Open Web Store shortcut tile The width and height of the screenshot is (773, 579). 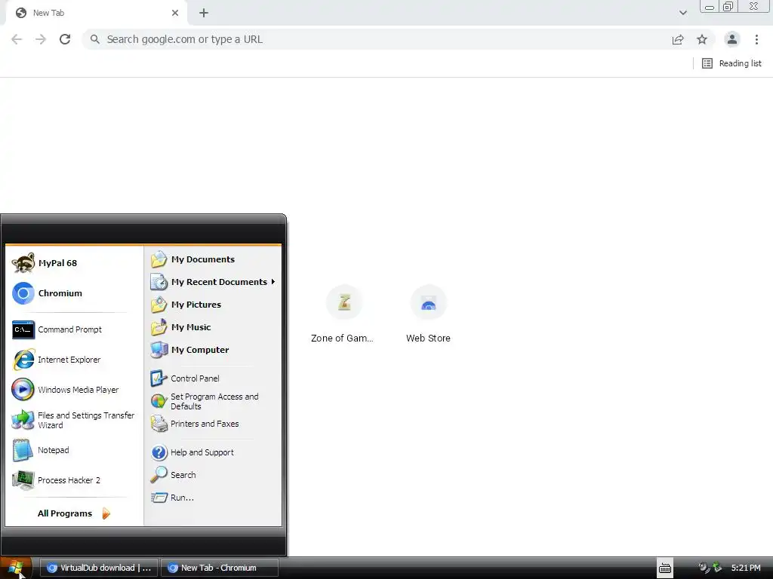pos(429,314)
